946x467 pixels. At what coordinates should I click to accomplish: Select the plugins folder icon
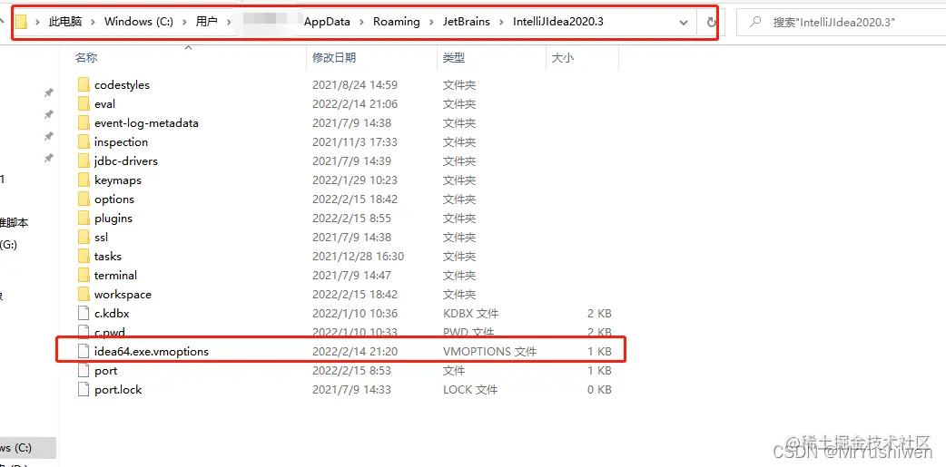(x=84, y=219)
